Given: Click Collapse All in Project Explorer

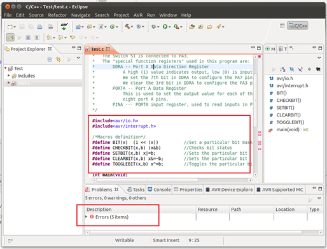Looking at the screenshot, I should (50, 60).
